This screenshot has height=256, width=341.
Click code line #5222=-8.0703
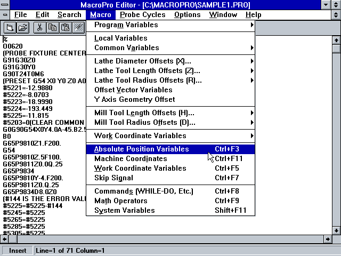(26, 95)
